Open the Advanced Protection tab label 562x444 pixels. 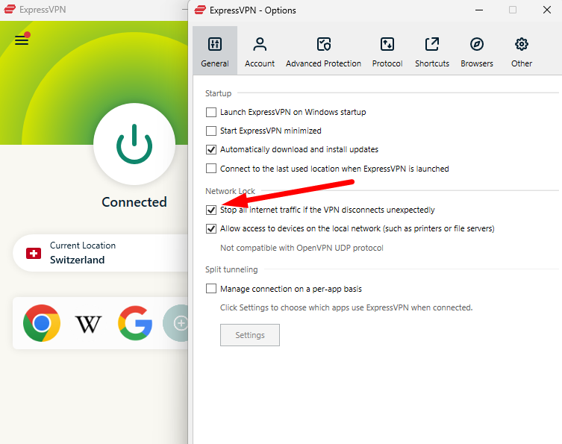coord(323,63)
